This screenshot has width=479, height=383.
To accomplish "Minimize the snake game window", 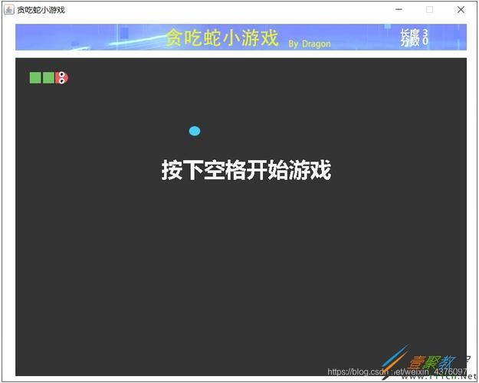I will [x=399, y=10].
